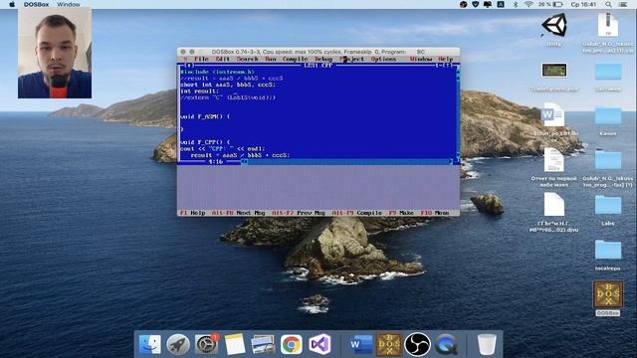Click the editor window close box
Image resolution: width=637 pixels, height=358 pixels.
click(x=189, y=66)
